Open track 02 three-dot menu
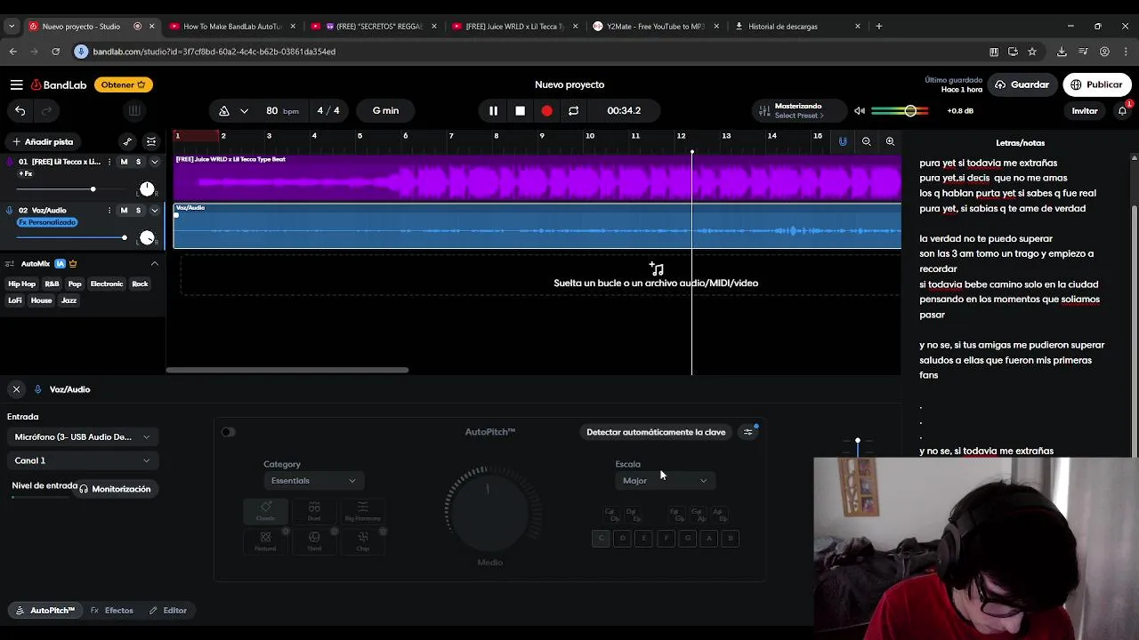 coord(109,211)
